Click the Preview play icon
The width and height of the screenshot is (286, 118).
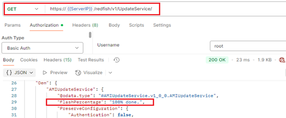(45, 73)
